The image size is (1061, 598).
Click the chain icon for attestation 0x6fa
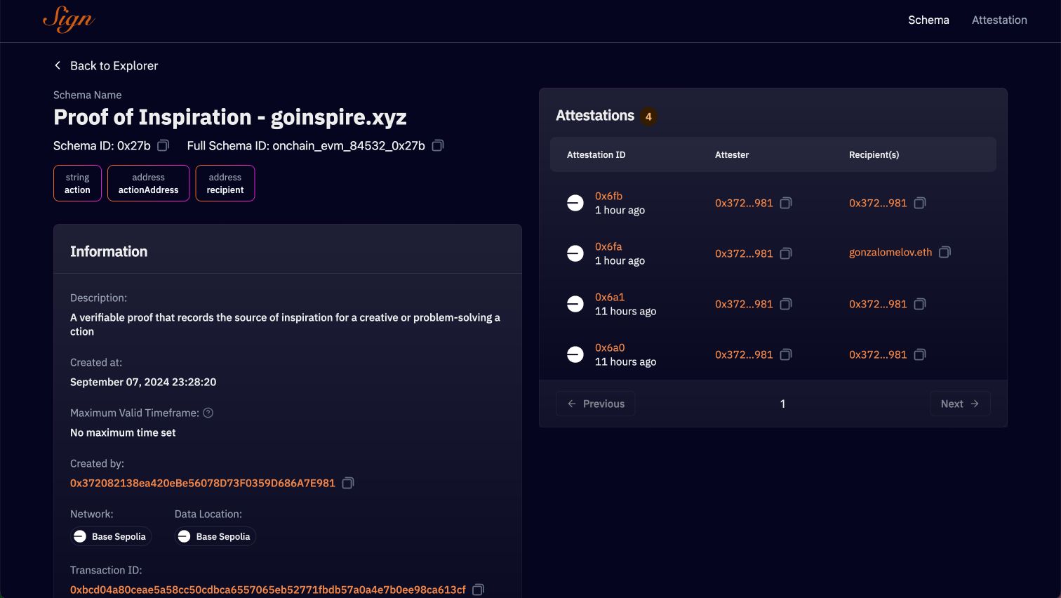click(575, 253)
